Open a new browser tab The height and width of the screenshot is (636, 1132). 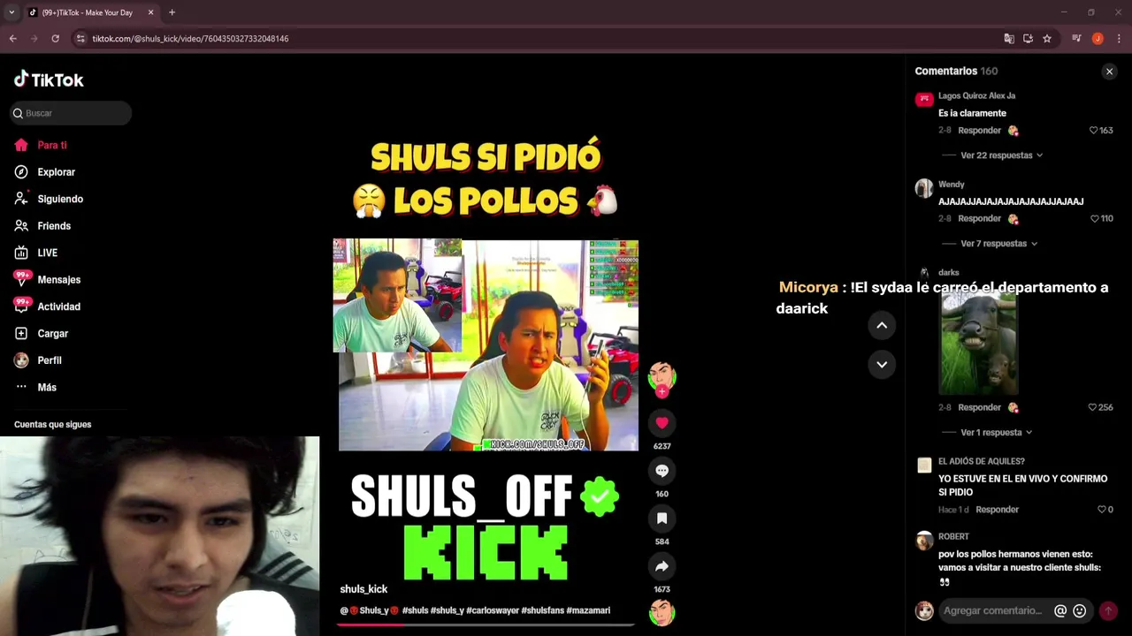point(172,12)
